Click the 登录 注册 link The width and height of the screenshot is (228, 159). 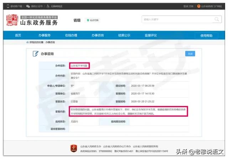pos(188,6)
